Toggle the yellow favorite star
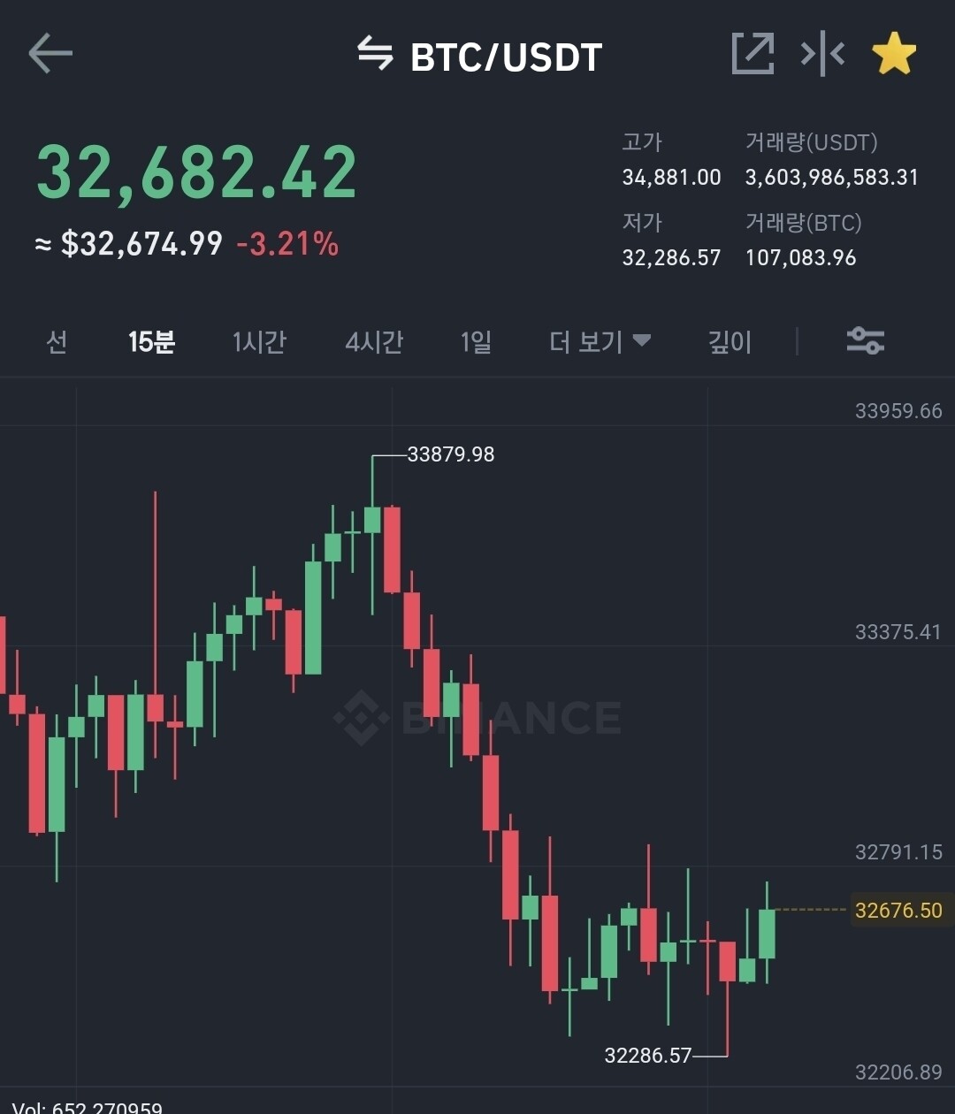The height and width of the screenshot is (1114, 955). pos(894,55)
